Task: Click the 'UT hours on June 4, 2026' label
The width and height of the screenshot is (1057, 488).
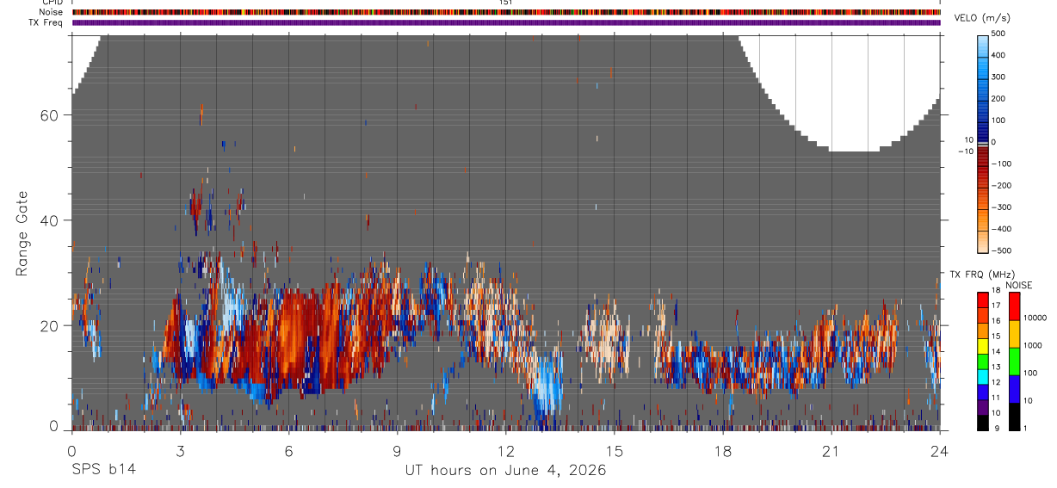Action: point(506,470)
